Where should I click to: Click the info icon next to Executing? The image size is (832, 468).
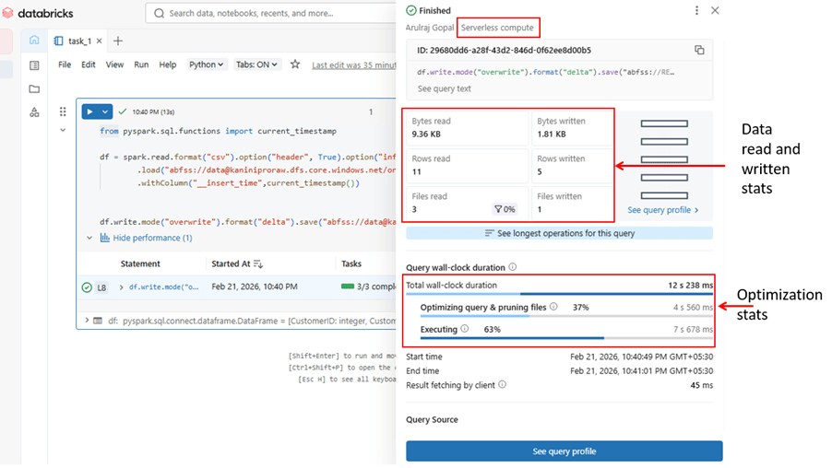pyautogui.click(x=465, y=329)
